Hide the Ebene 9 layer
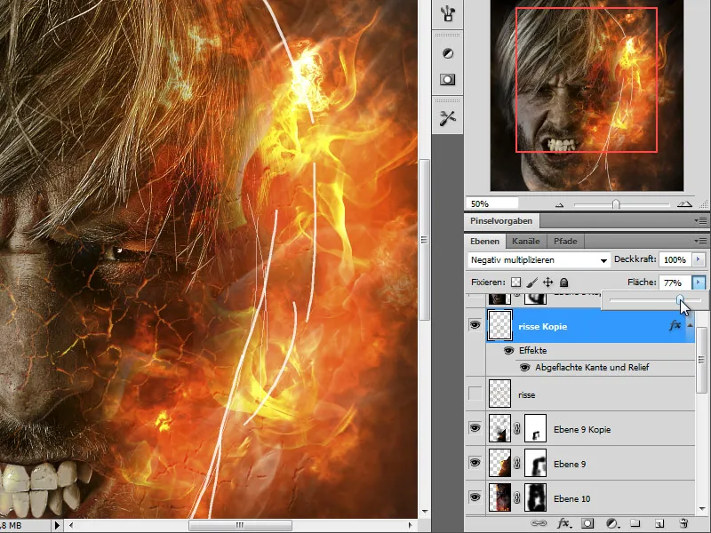The height and width of the screenshot is (533, 711). [475, 462]
